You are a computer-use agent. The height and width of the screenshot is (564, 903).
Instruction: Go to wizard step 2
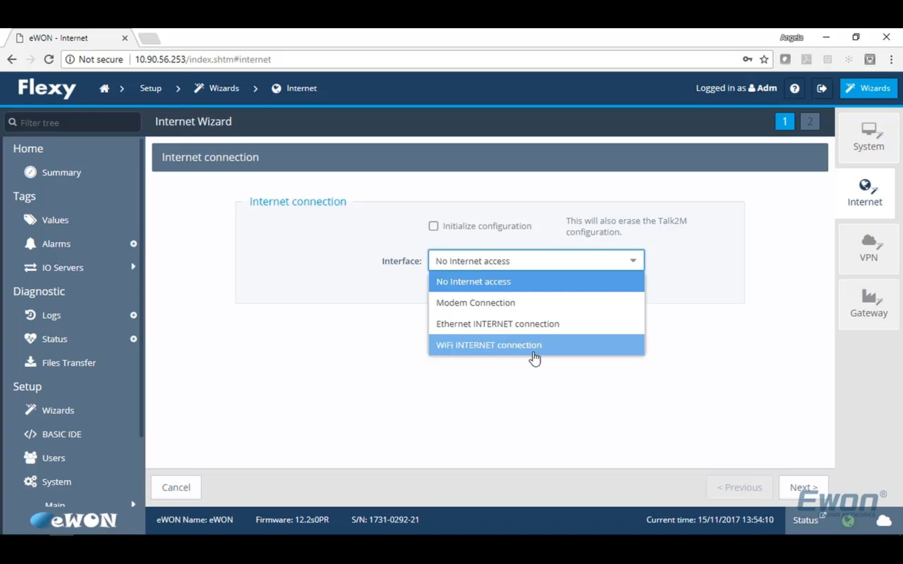click(810, 121)
